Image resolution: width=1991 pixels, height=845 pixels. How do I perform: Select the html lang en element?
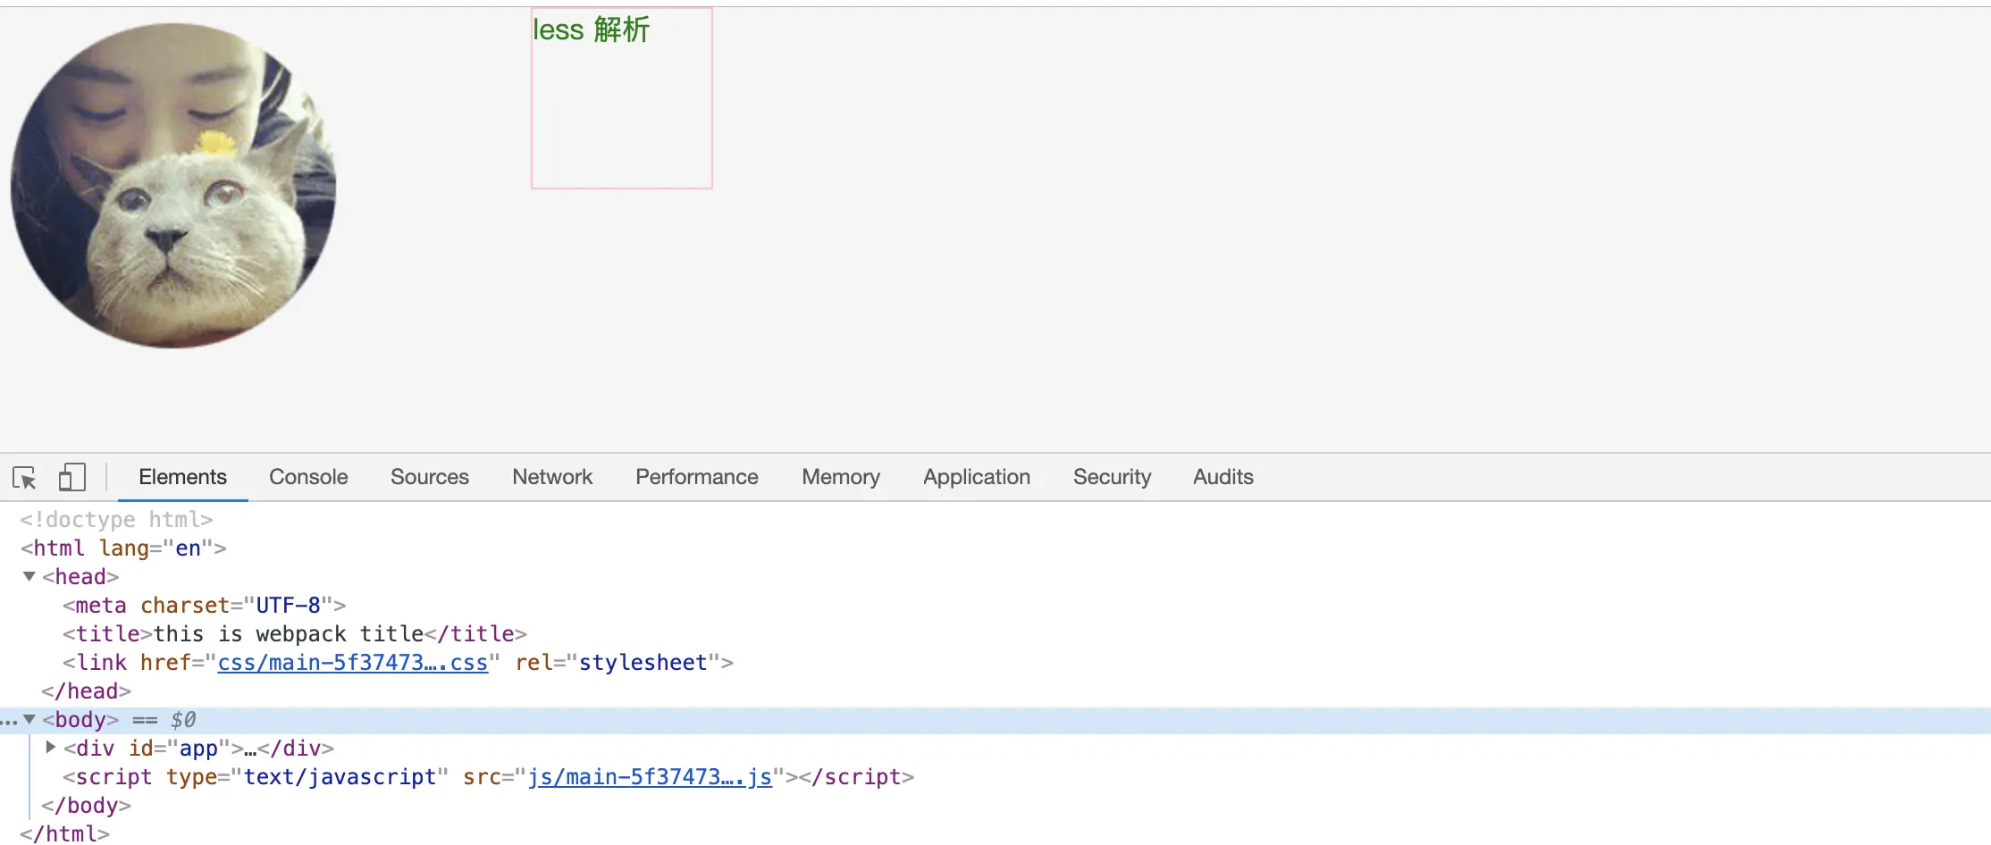(123, 548)
